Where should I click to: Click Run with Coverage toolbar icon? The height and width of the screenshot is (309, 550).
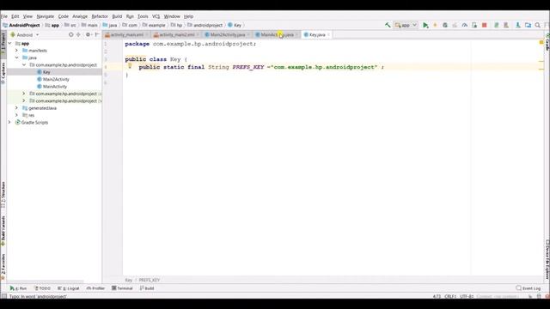455,25
